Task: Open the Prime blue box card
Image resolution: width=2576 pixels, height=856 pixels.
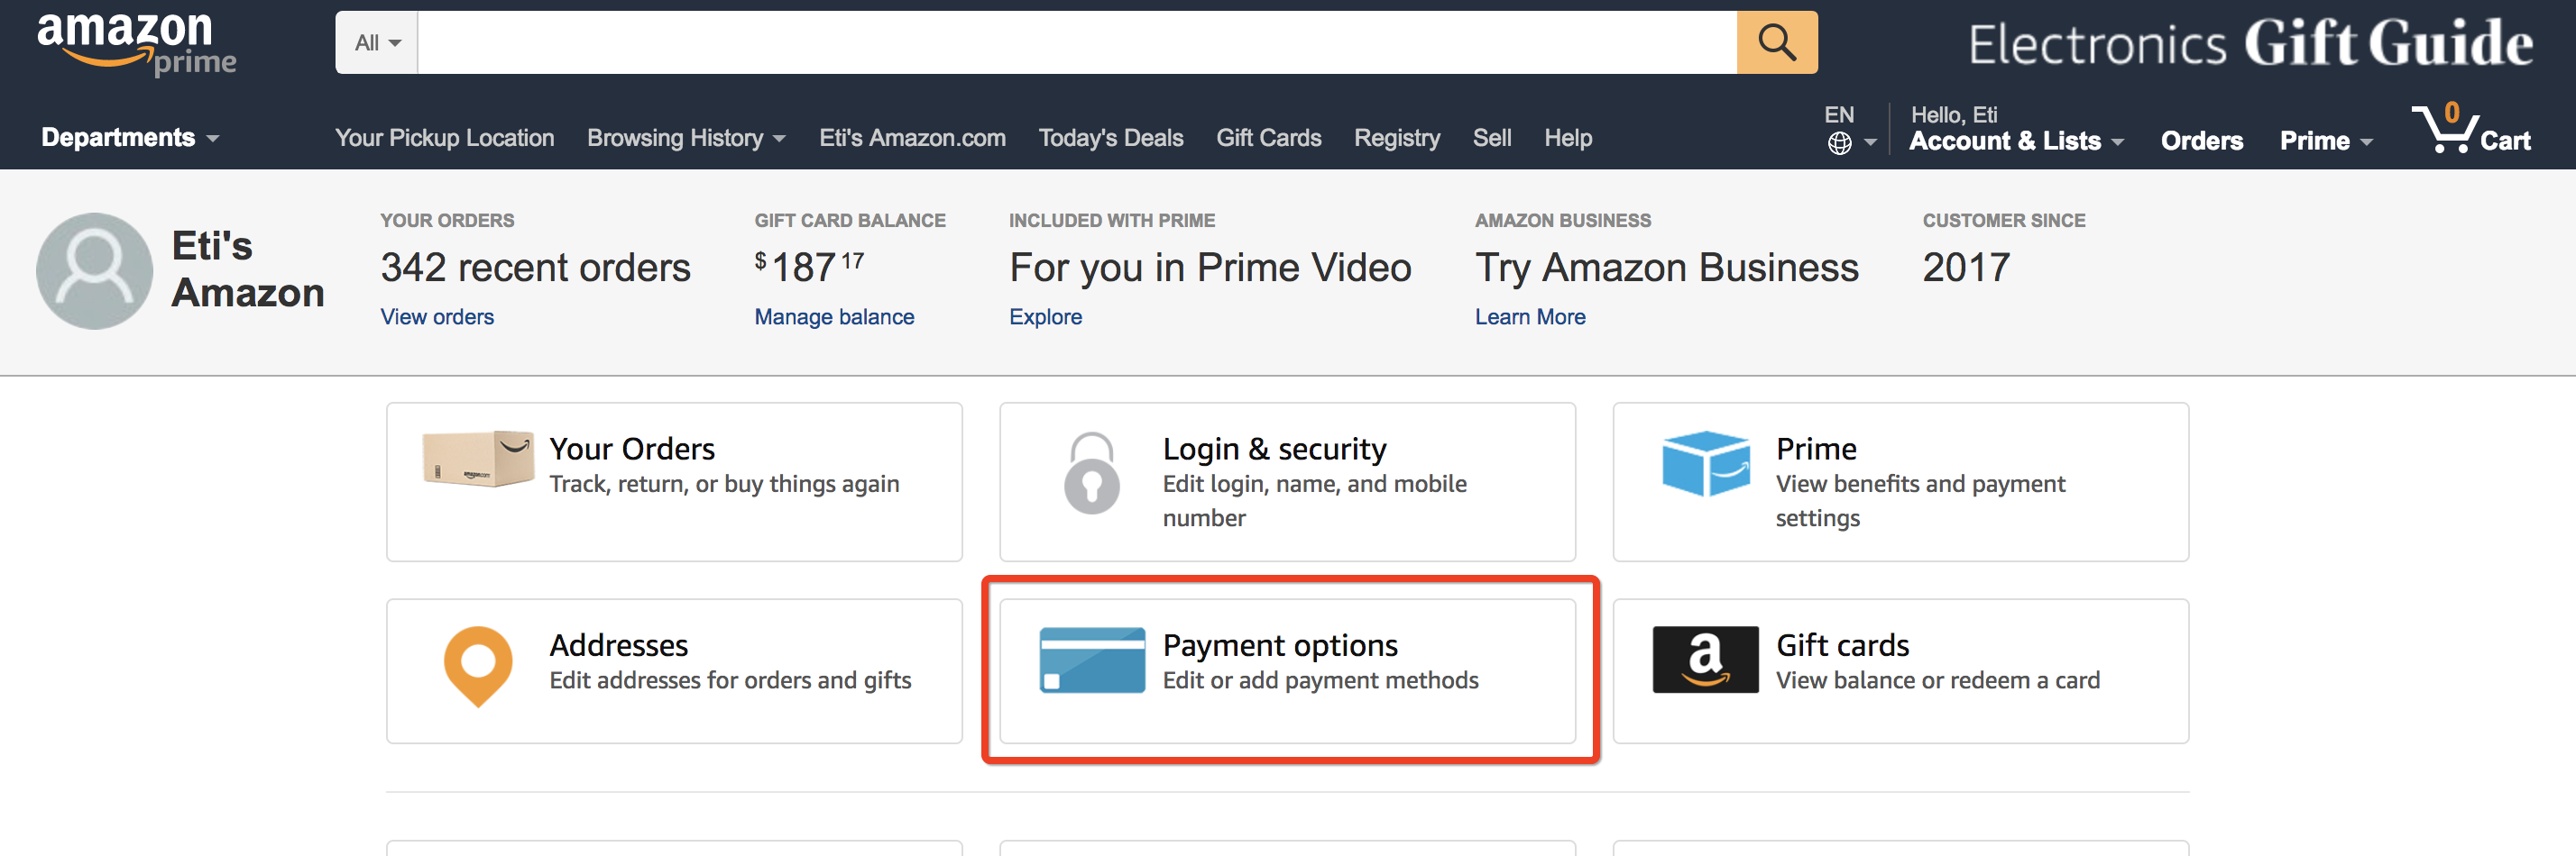Action: 1900,481
